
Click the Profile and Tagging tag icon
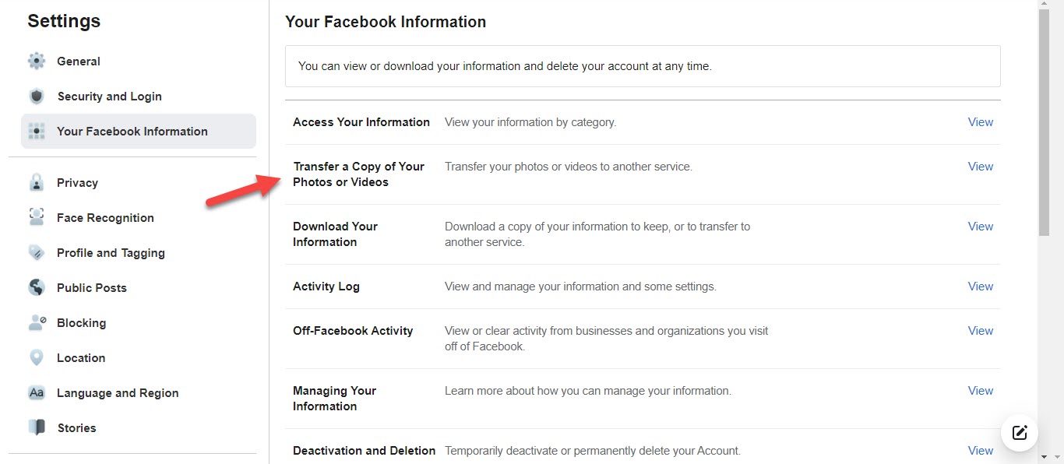click(37, 253)
